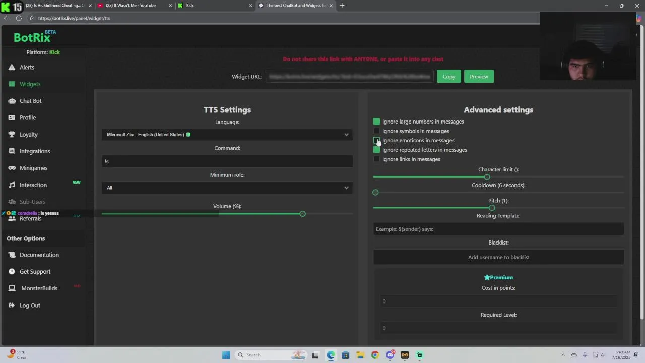The height and width of the screenshot is (363, 645).
Task: Check Ignore symbols in messages
Action: click(376, 131)
